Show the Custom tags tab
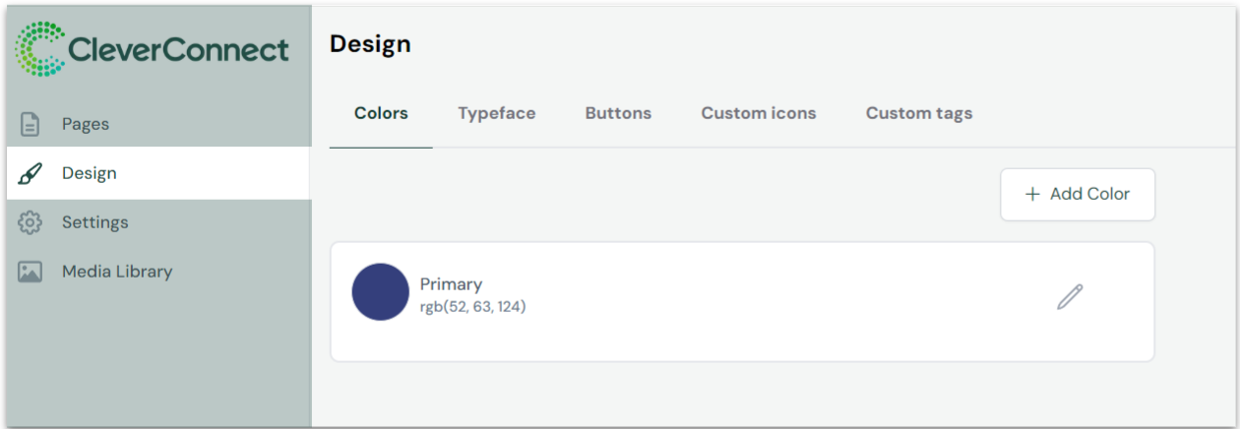This screenshot has width=1240, height=429. pyautogui.click(x=919, y=113)
